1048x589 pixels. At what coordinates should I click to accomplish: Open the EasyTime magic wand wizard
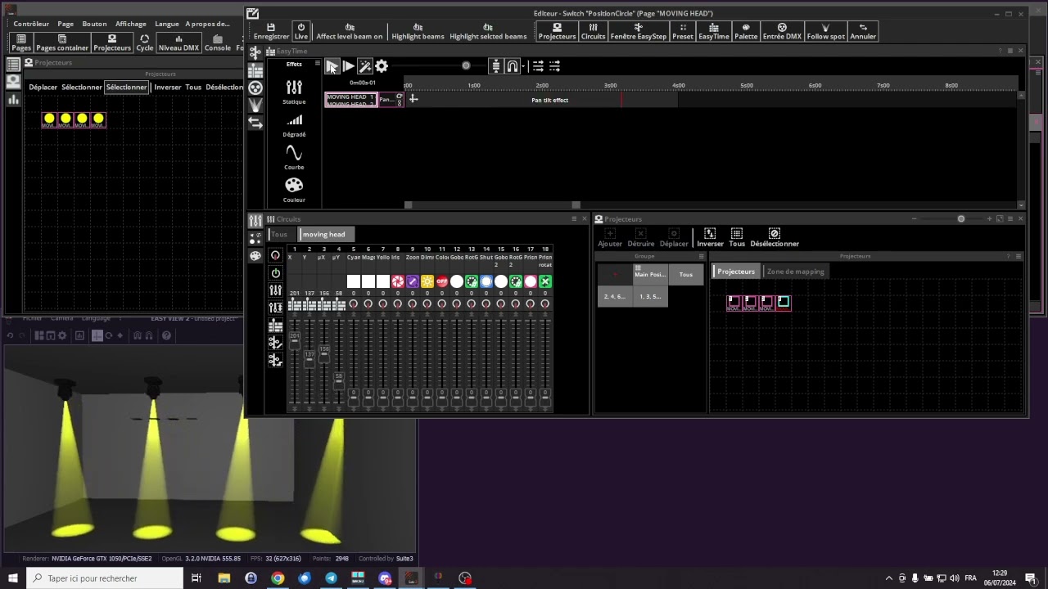click(365, 66)
